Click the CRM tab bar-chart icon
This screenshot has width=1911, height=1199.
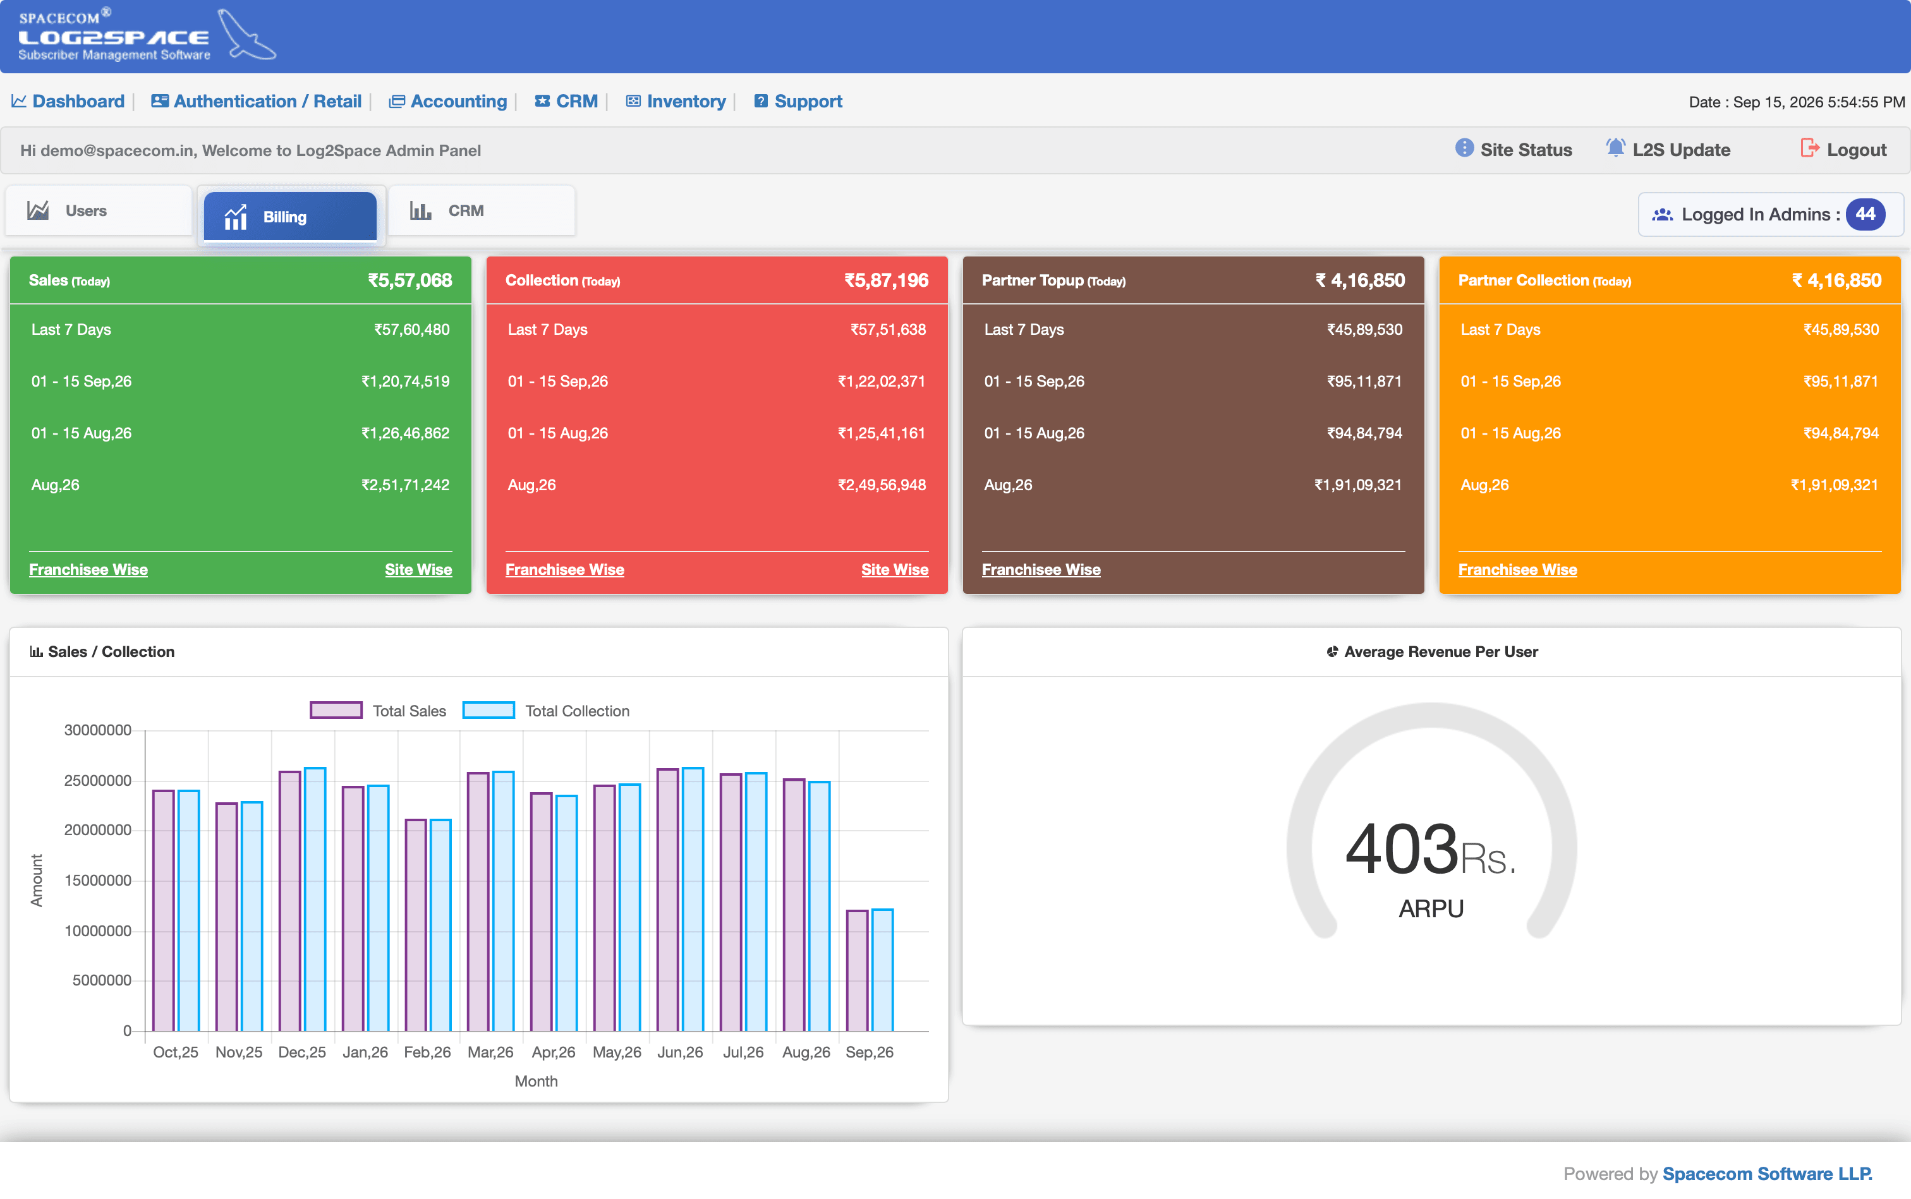(x=420, y=210)
